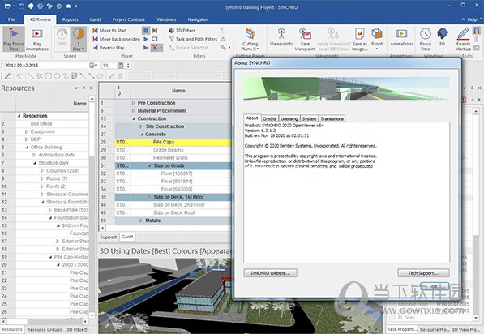Open Viewpoints panel
Viewport: 484px width, 334px height.
pyautogui.click(x=281, y=37)
